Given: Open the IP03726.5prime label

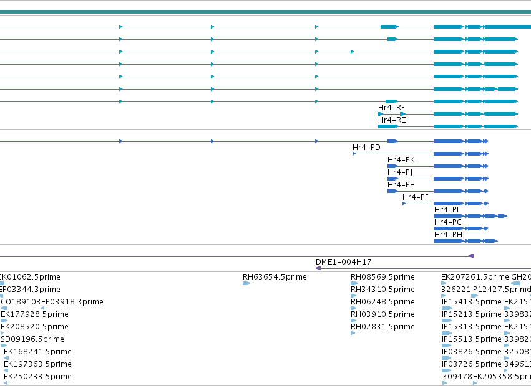Looking at the screenshot, I should coord(472,364).
